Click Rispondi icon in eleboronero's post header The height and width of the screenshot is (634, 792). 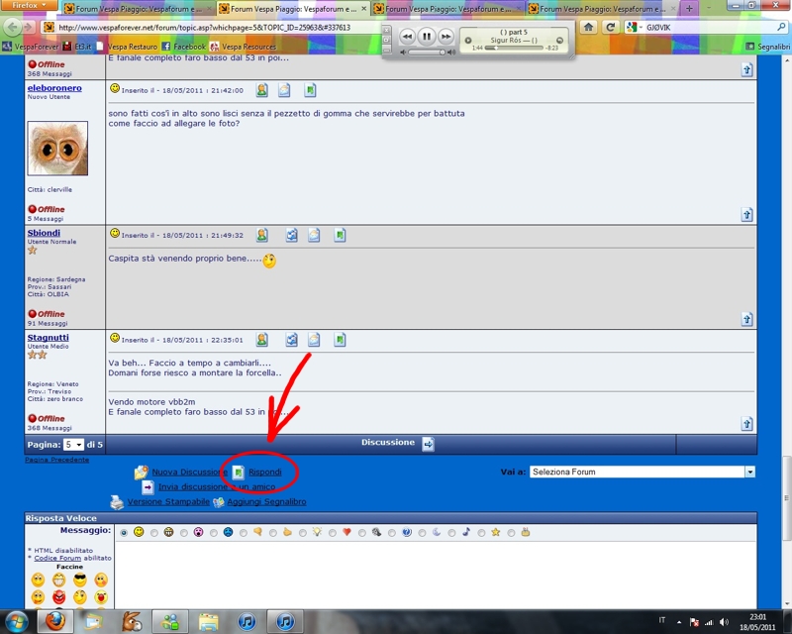pyautogui.click(x=310, y=90)
